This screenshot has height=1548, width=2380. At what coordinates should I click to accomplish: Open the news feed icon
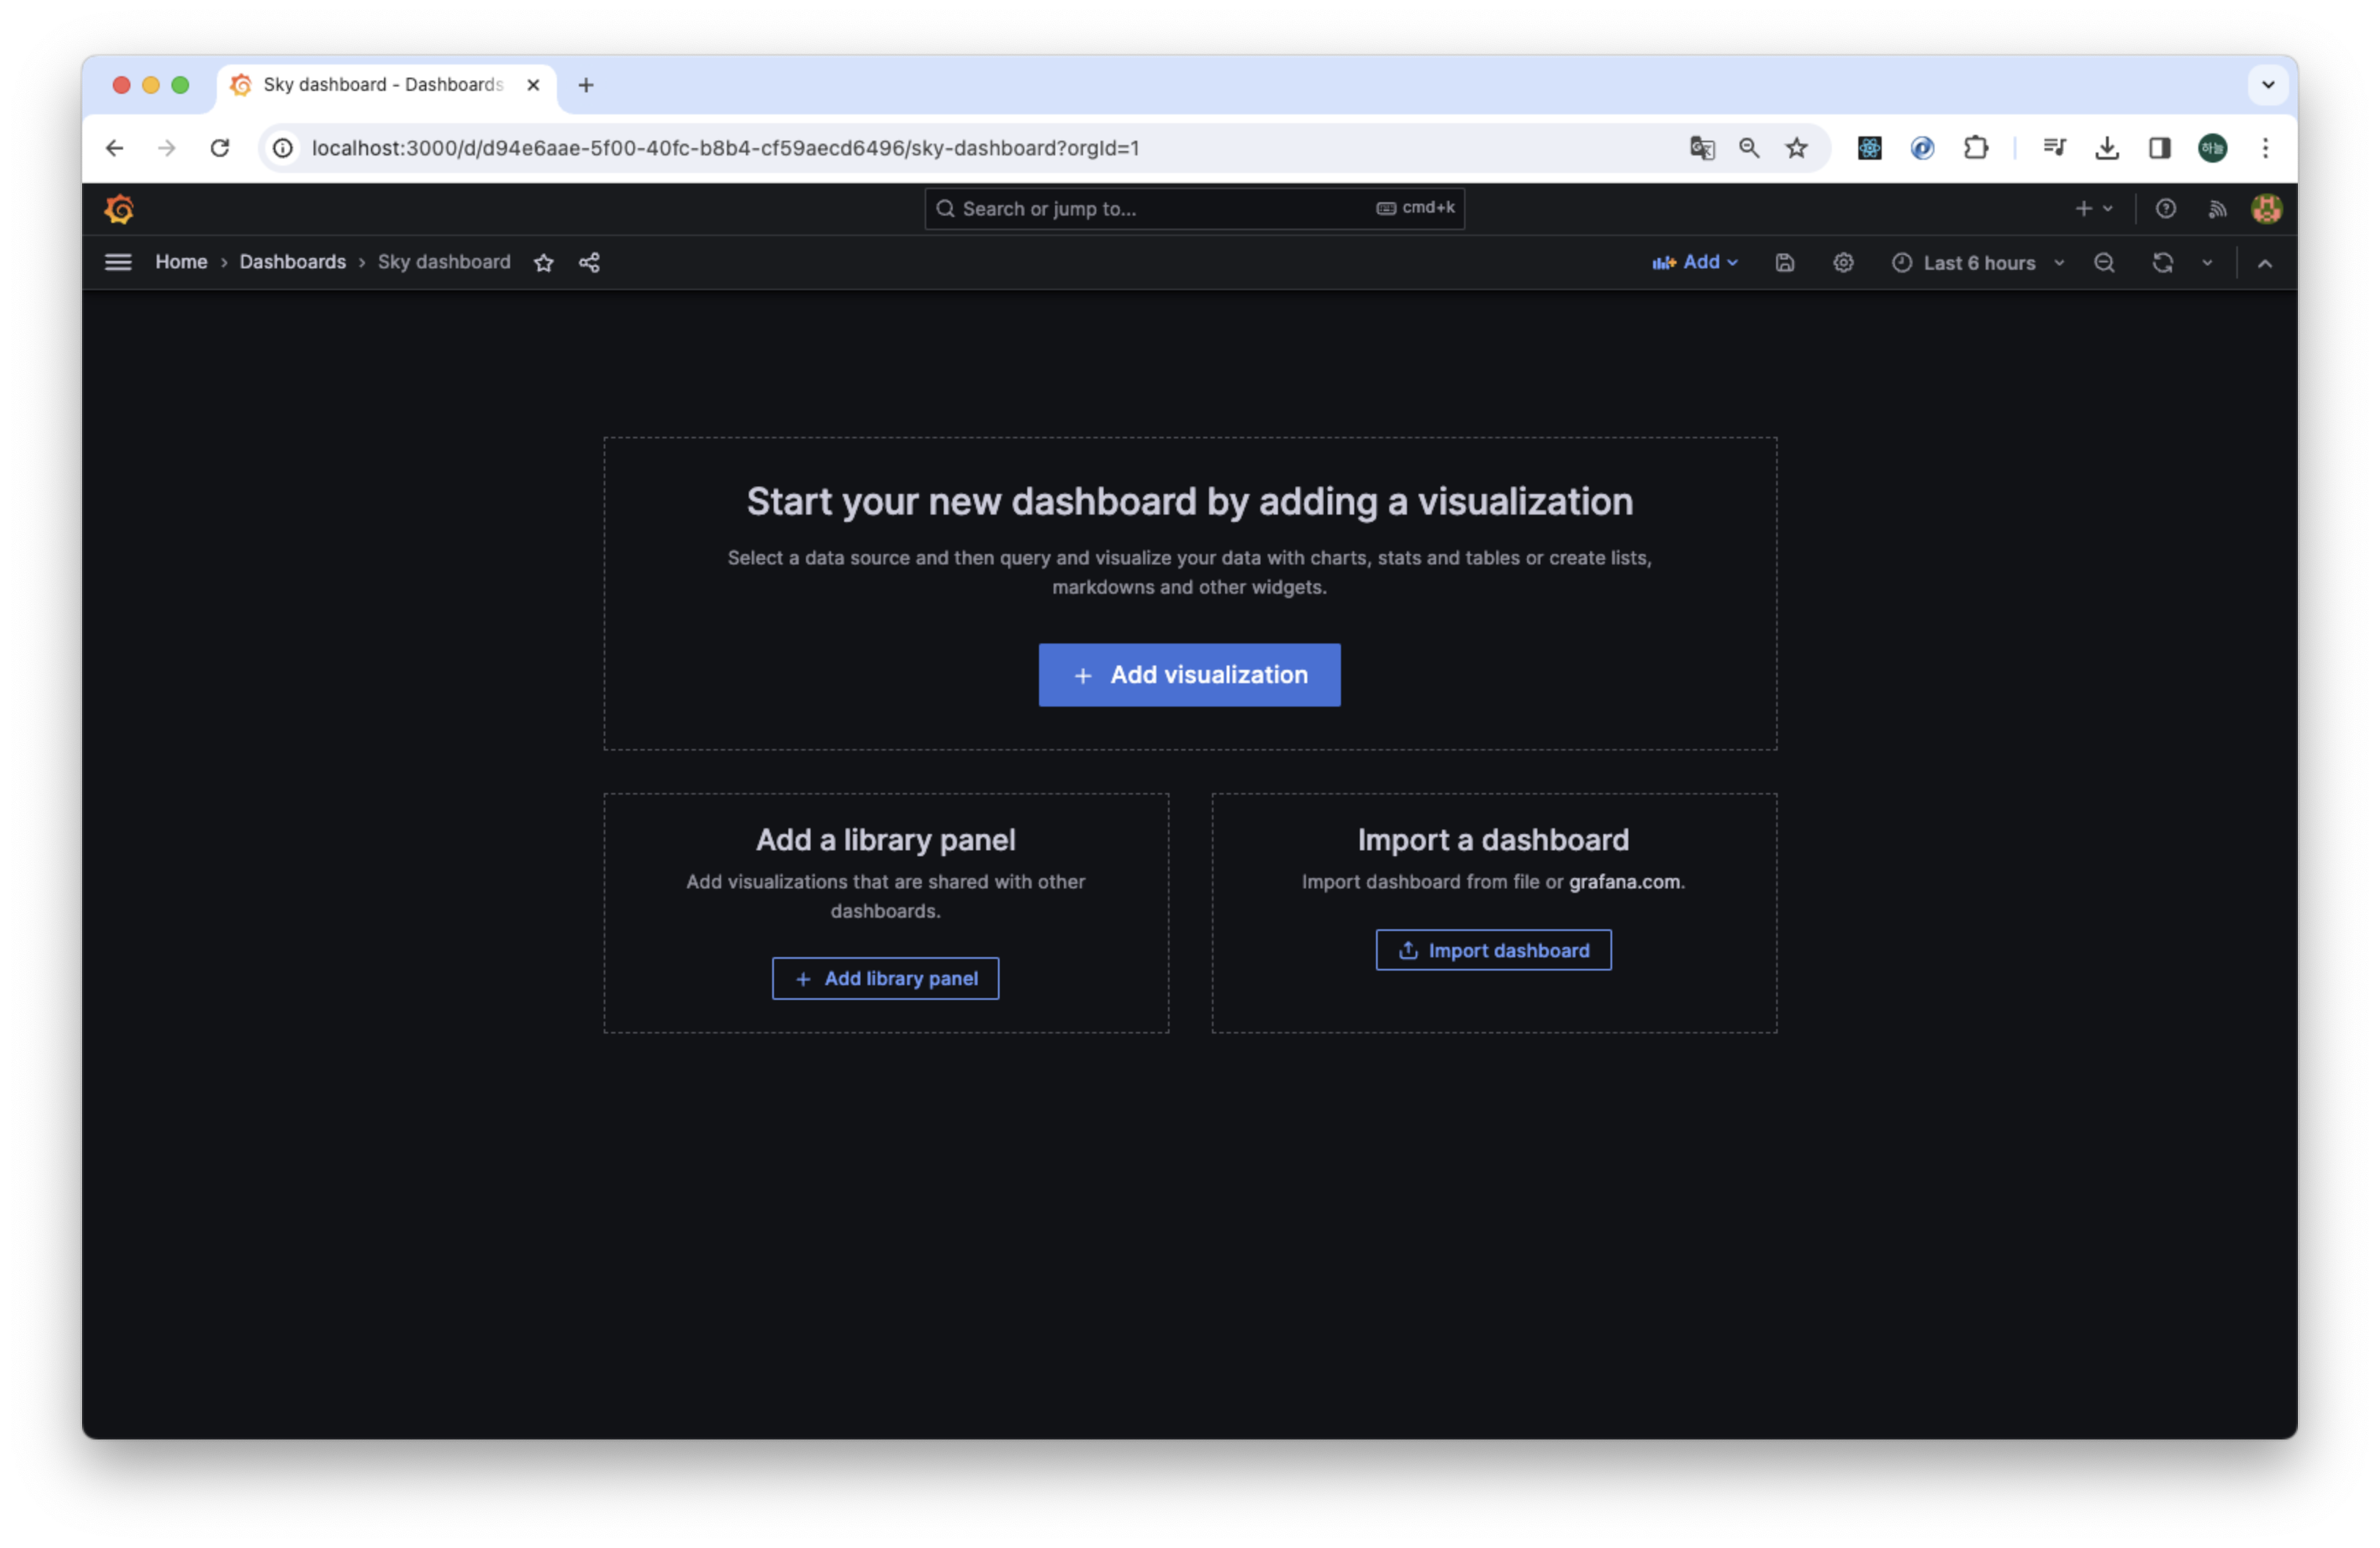point(2217,209)
